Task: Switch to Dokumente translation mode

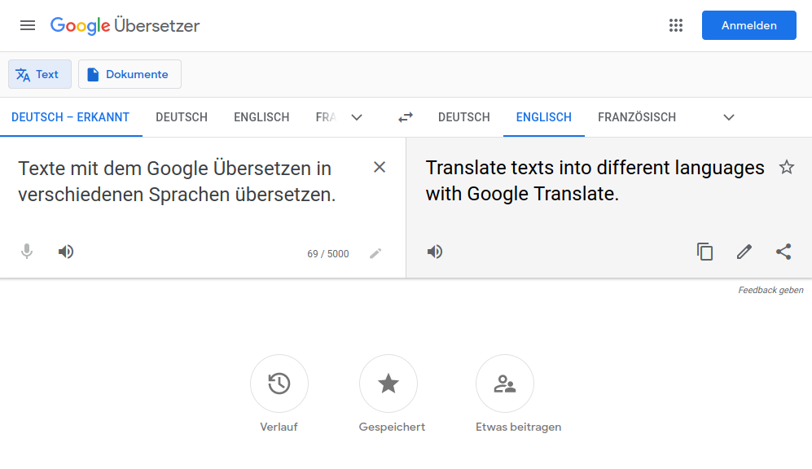Action: tap(129, 74)
